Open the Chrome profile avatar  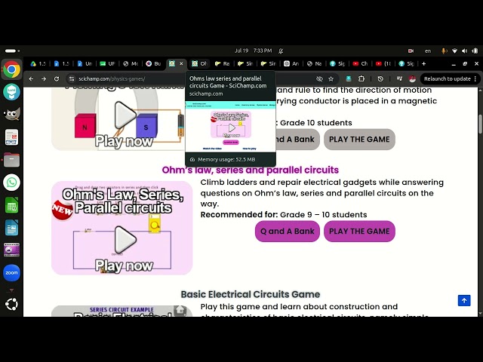click(412, 78)
